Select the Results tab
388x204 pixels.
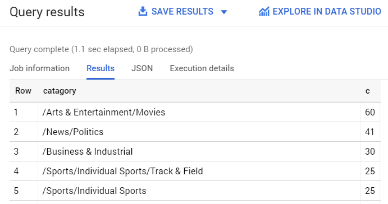point(101,68)
